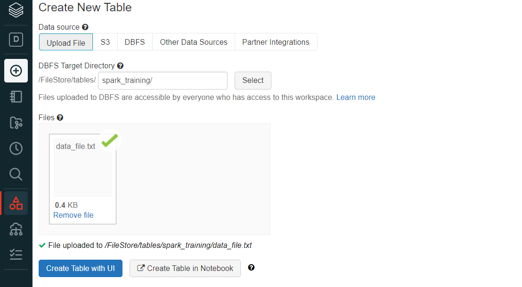Screen dimensions: 522x287
Task: Select the Create plus icon
Action: click(16, 71)
